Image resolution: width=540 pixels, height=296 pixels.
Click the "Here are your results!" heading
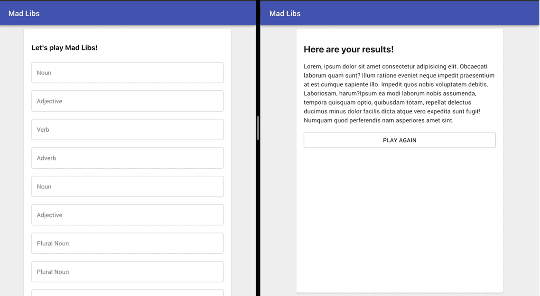(x=349, y=50)
